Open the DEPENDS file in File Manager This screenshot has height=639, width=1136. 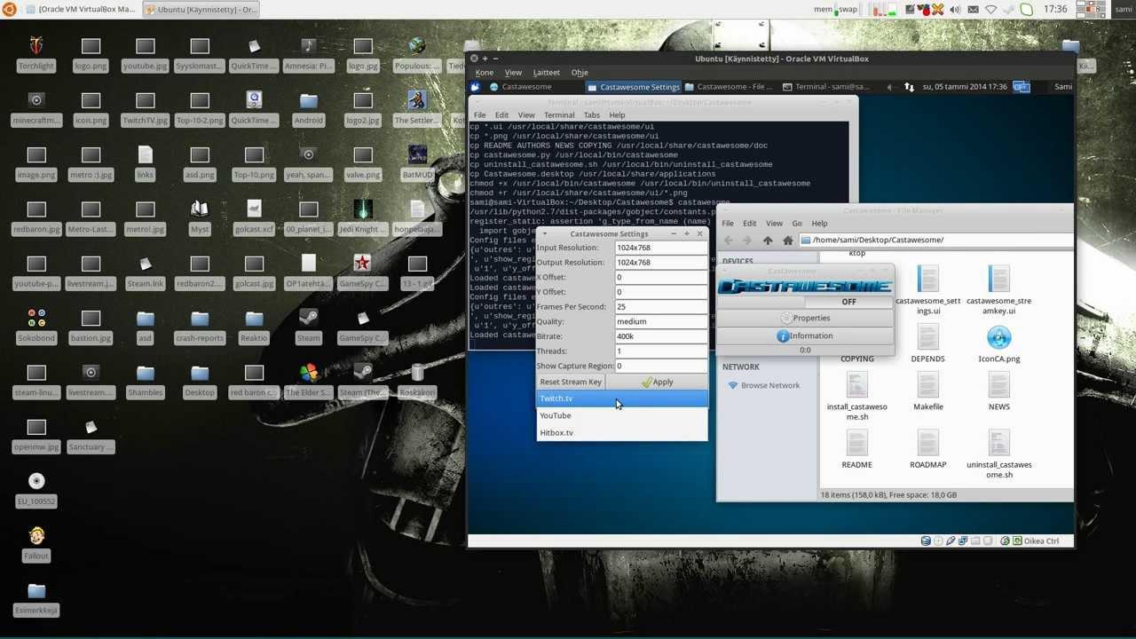tap(928, 338)
